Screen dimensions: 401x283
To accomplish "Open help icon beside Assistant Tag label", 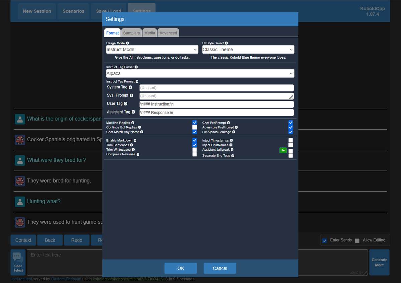I will tap(133, 112).
